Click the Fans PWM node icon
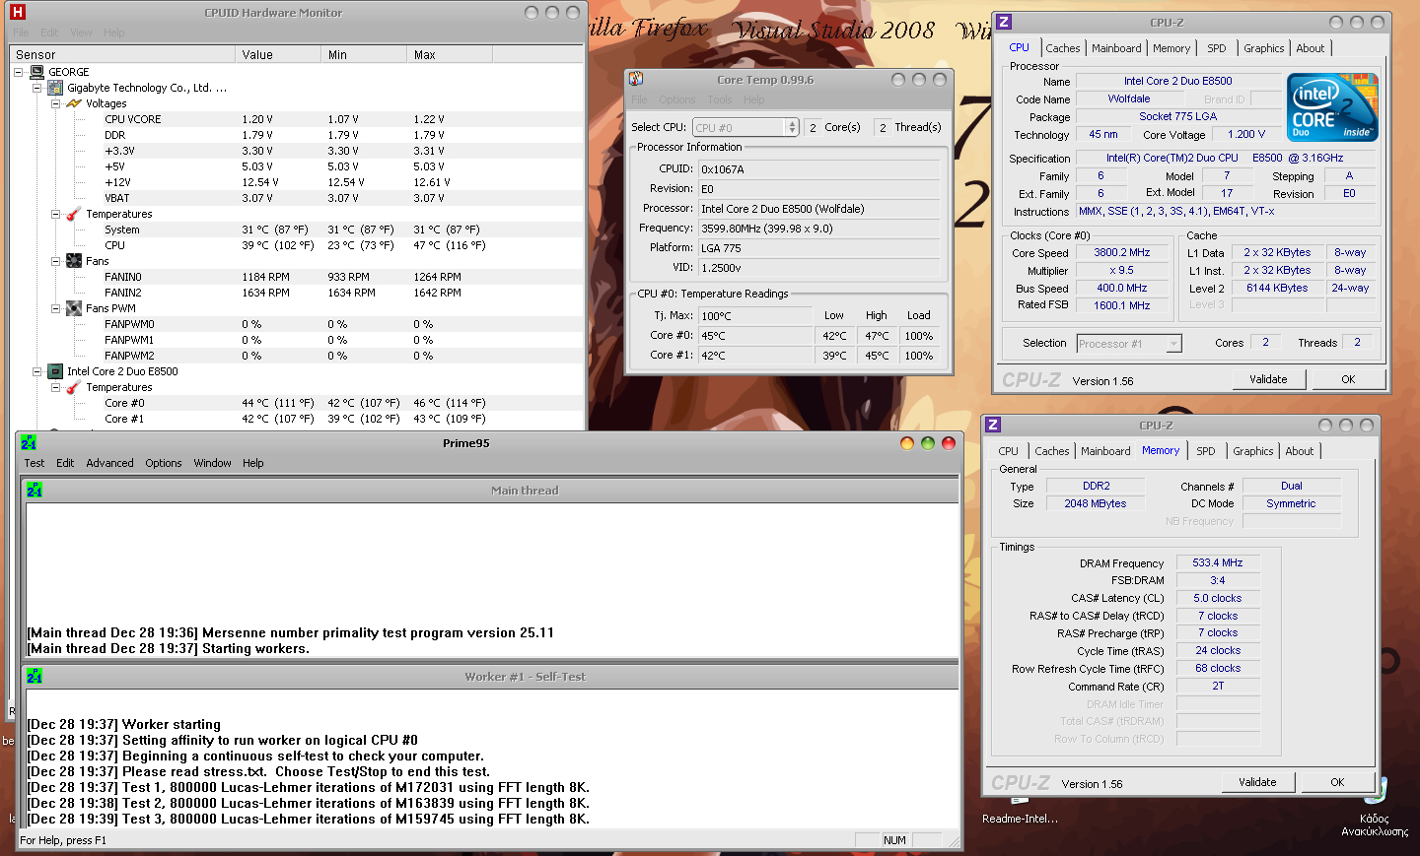 tap(74, 308)
